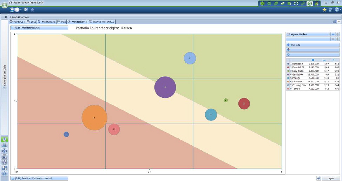Click the first green circular module icon
The width and height of the screenshot is (342, 181).
[263, 4]
